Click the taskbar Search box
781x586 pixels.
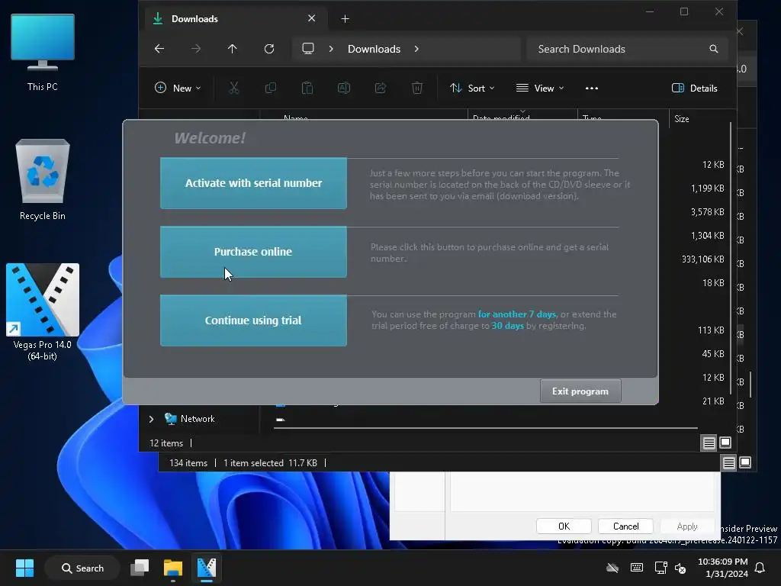click(82, 568)
